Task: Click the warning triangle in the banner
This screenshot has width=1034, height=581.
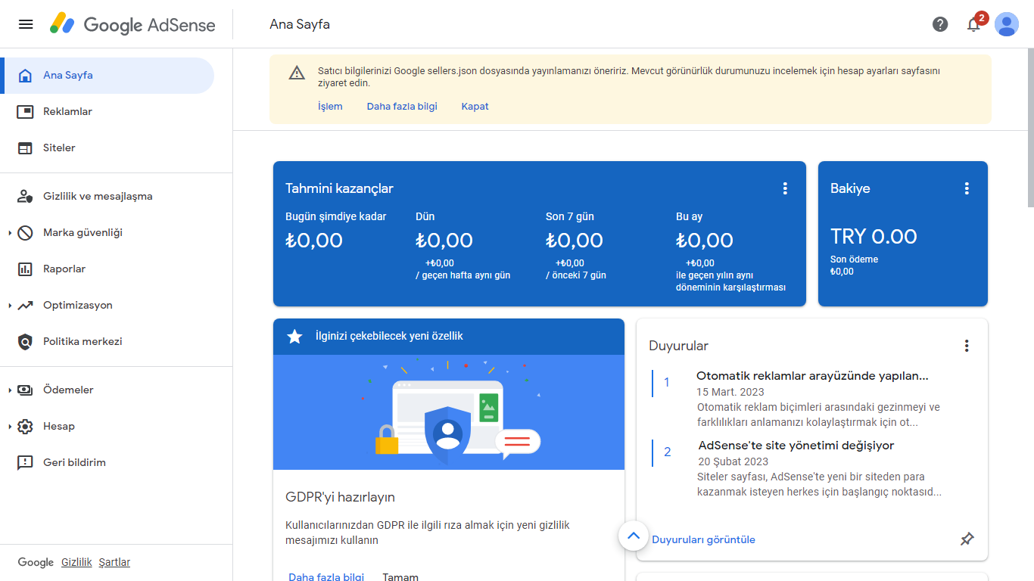Action: click(297, 73)
